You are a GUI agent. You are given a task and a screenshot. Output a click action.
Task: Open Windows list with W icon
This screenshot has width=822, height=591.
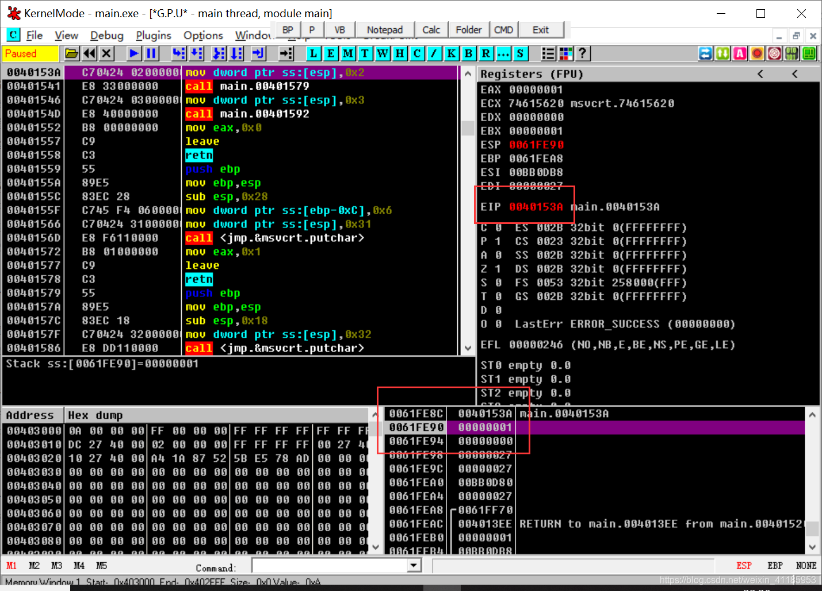click(383, 53)
